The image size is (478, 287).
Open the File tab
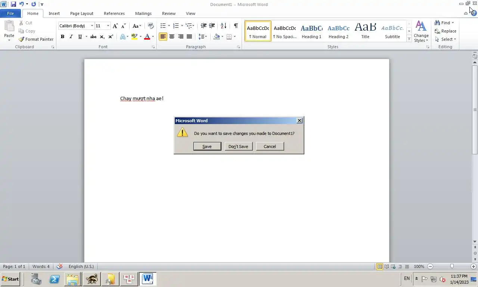[x=10, y=13]
